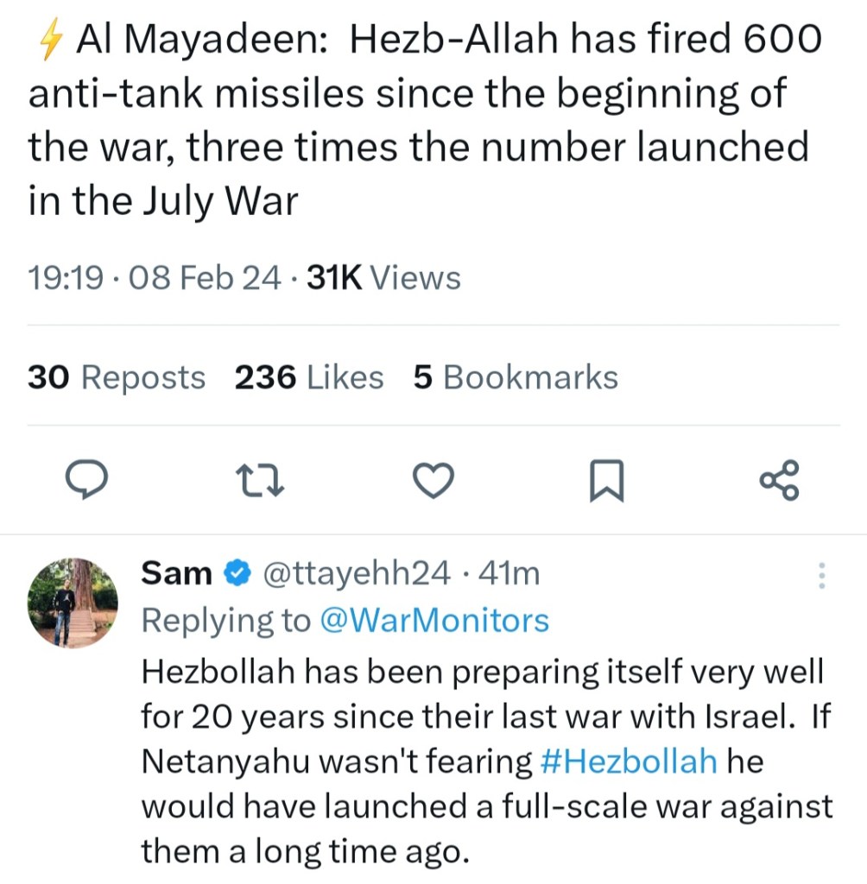The image size is (867, 884).
Task: Open Sam's profile picture
Action: (x=73, y=602)
